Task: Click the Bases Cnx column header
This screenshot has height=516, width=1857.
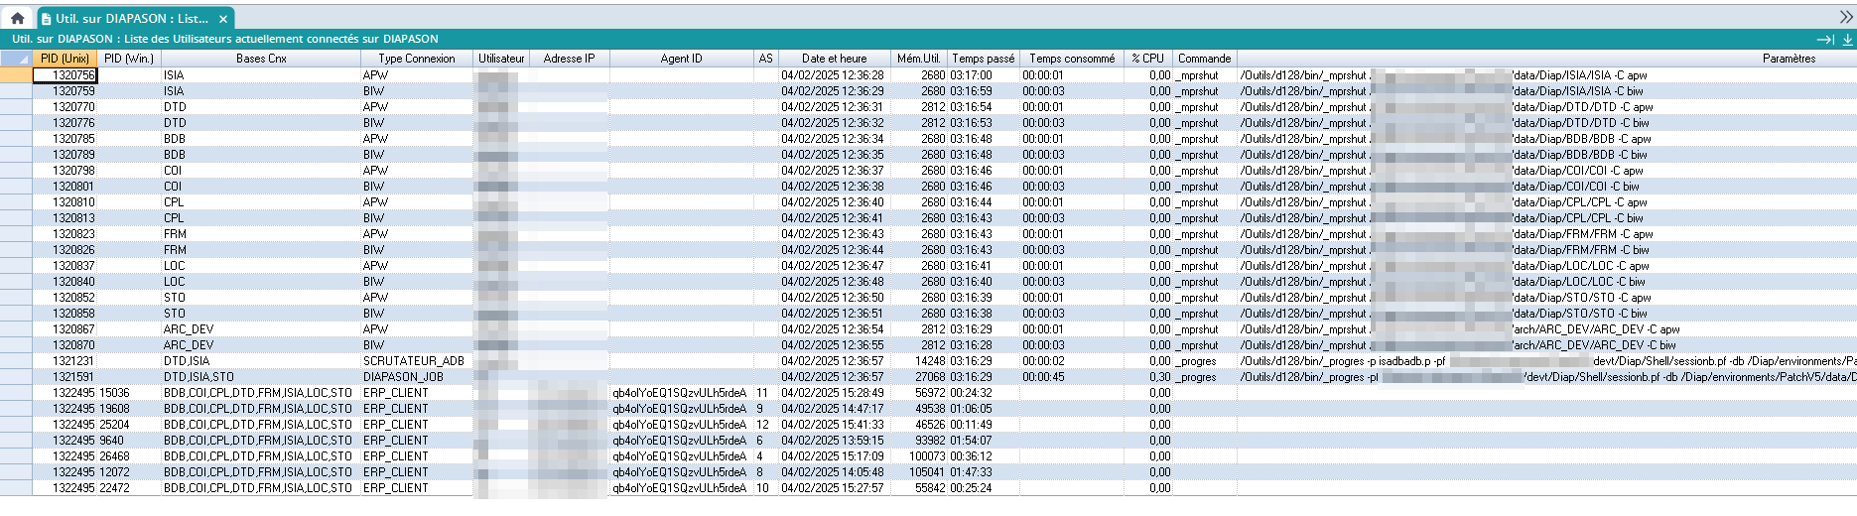Action: tap(261, 59)
